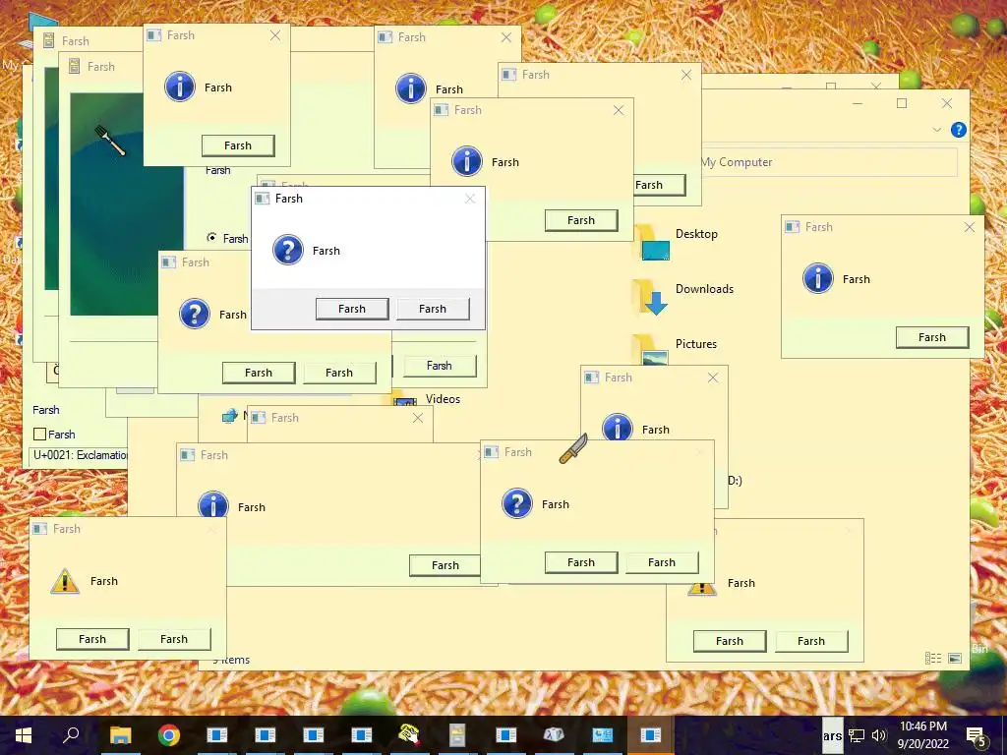Click question icon in dialog left of white dialog
This screenshot has width=1007, height=755.
point(195,314)
